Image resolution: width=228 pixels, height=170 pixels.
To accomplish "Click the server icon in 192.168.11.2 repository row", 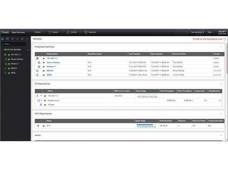I will point(37,96).
